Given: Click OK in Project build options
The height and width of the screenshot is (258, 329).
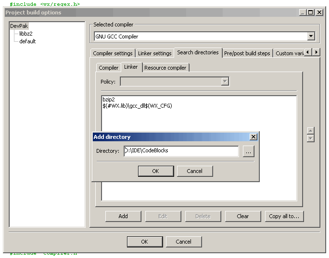Looking at the screenshot, I should click(x=145, y=242).
